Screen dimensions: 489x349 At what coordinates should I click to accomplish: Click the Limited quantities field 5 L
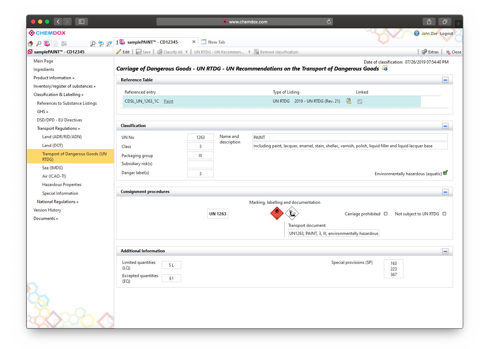pos(171,265)
